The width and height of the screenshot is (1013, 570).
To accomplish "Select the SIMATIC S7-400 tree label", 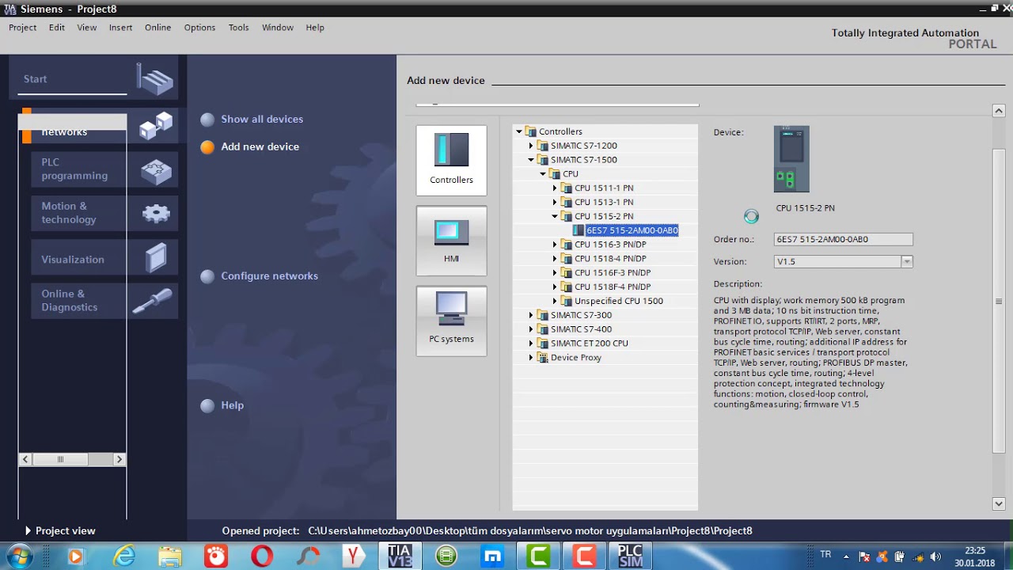I will coord(581,329).
